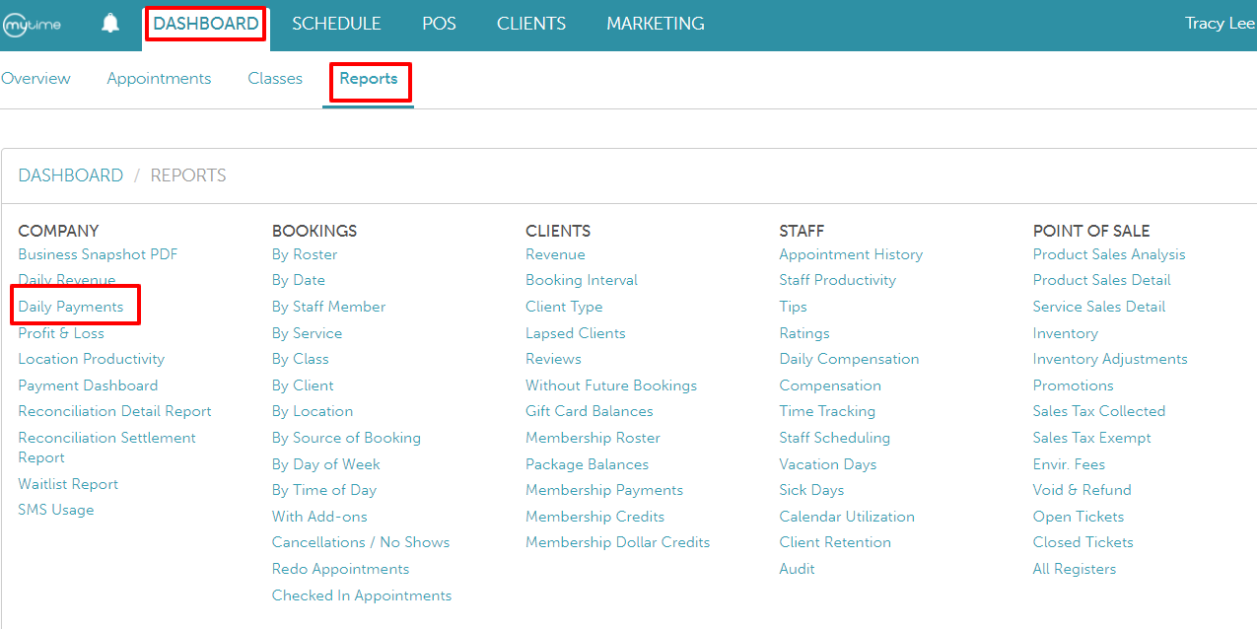Open bookings By Class report
Viewport: 1257px width, 629px height.
click(301, 359)
